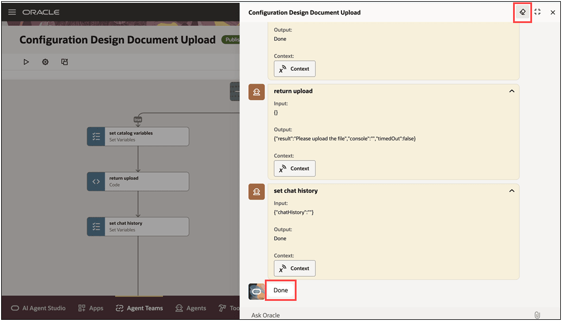This screenshot has width=562, height=321.
Task: Click the set chat history checklist icon
Action: coord(96,227)
